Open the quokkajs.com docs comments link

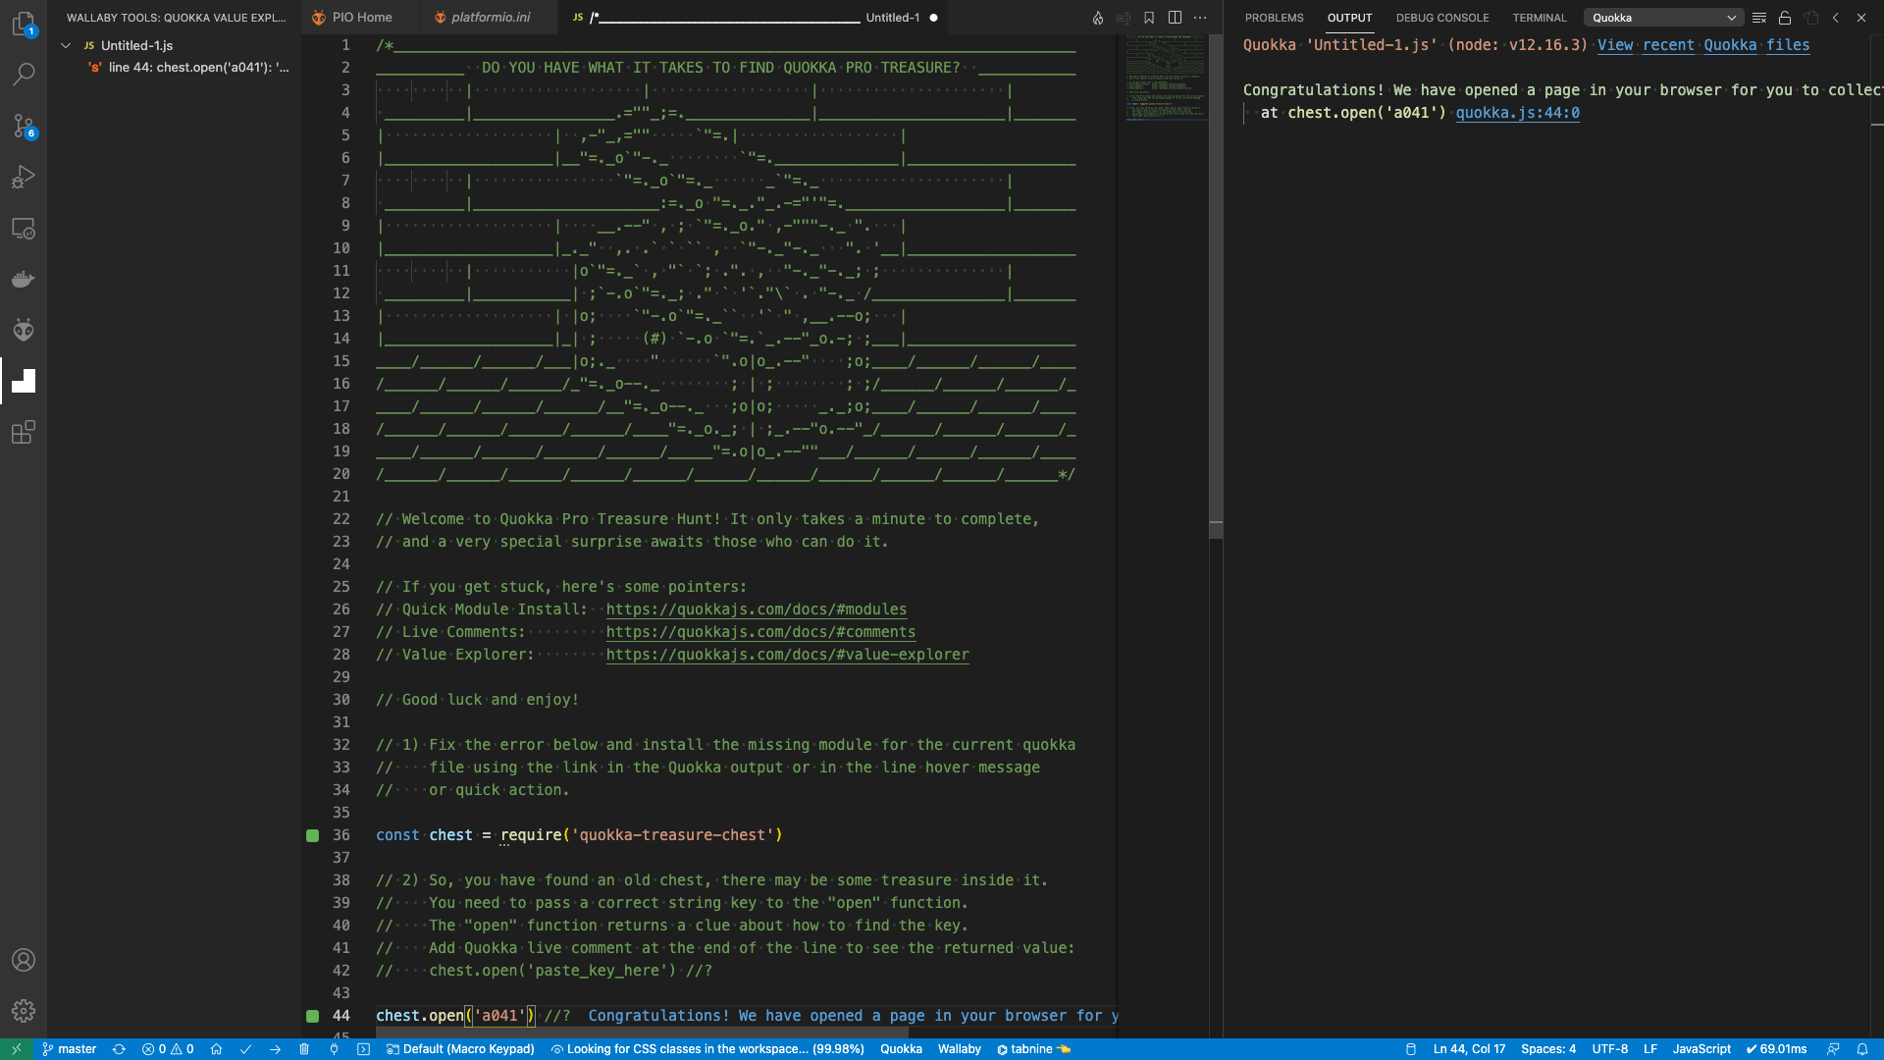760,632
